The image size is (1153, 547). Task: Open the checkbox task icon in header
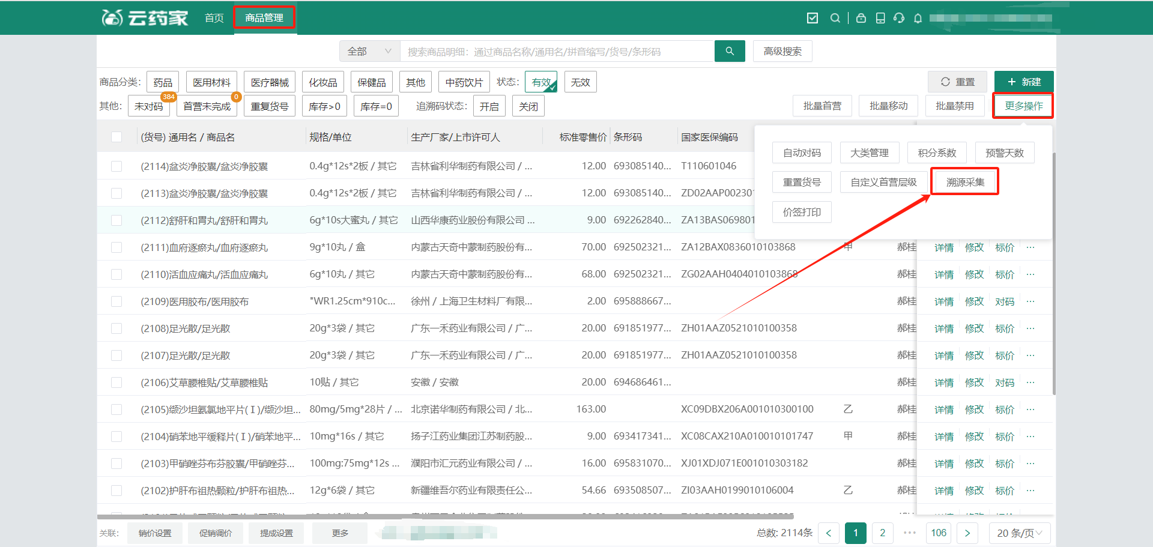pos(813,18)
